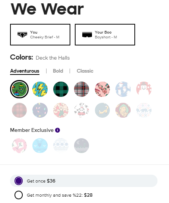Choose the green and black buffalo plaid swatch
Viewport: 169px width, 203px height.
61,89
